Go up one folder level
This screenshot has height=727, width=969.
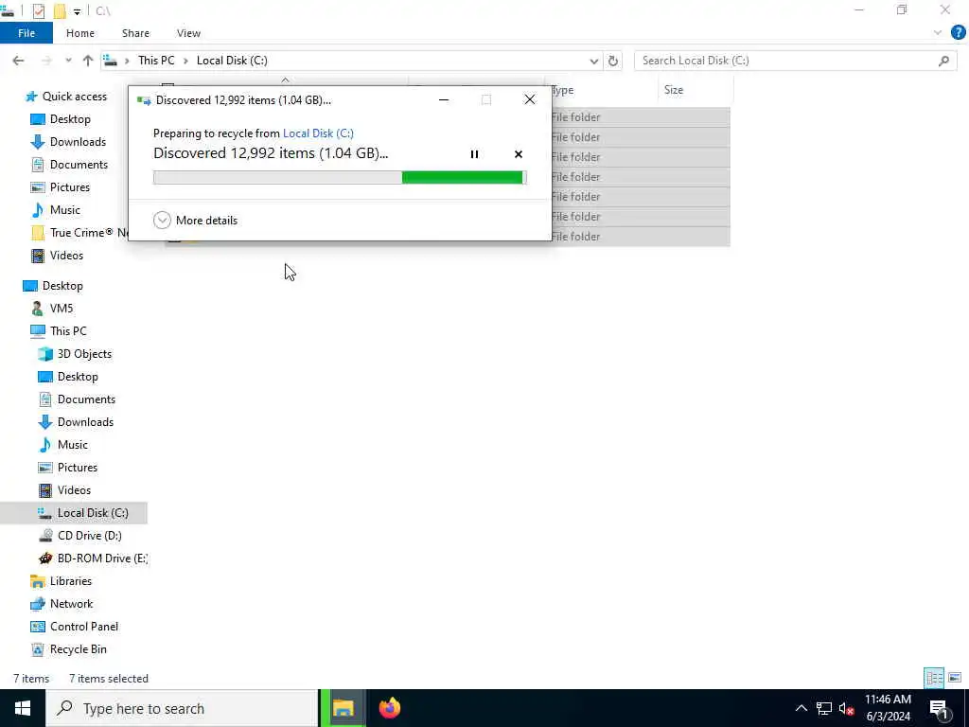pyautogui.click(x=88, y=61)
